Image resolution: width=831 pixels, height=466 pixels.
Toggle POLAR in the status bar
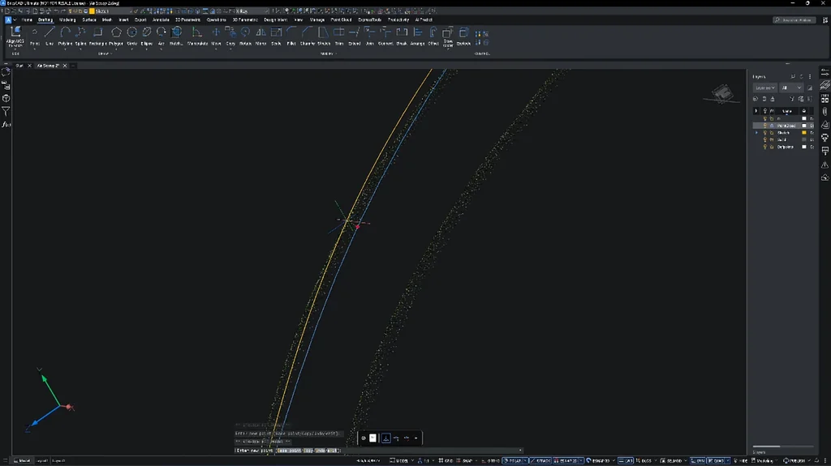[x=513, y=460]
